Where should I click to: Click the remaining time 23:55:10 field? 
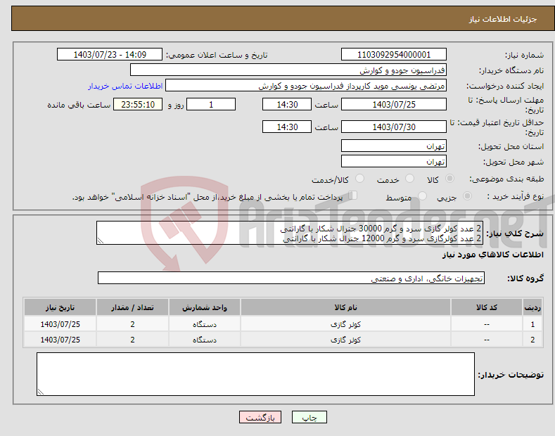tap(138, 104)
